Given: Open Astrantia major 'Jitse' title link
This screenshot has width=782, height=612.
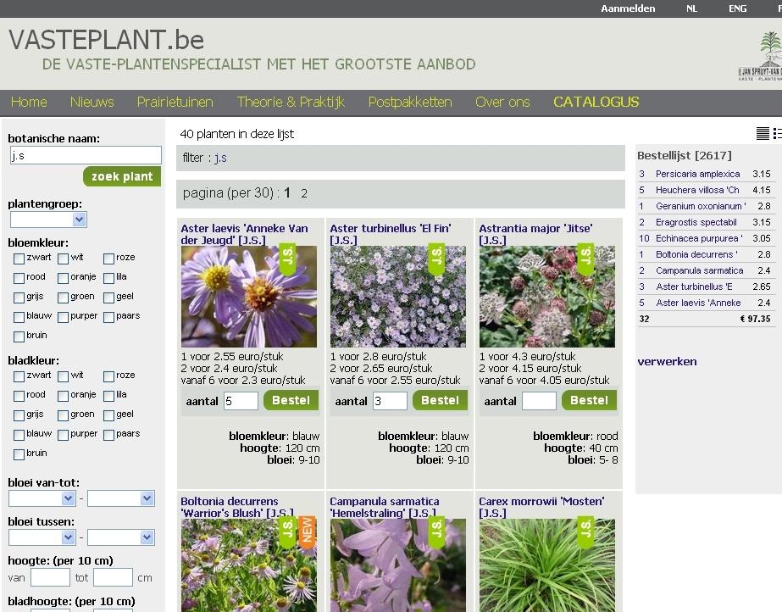Looking at the screenshot, I should [x=535, y=235].
